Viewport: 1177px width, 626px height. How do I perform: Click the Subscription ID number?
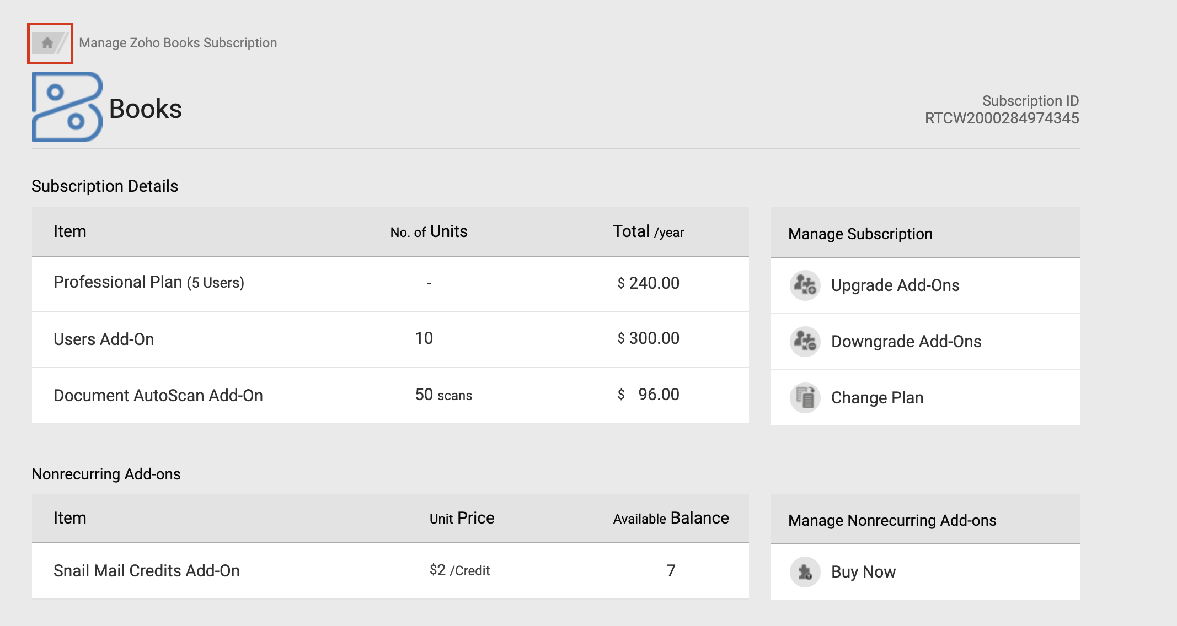pyautogui.click(x=1001, y=118)
